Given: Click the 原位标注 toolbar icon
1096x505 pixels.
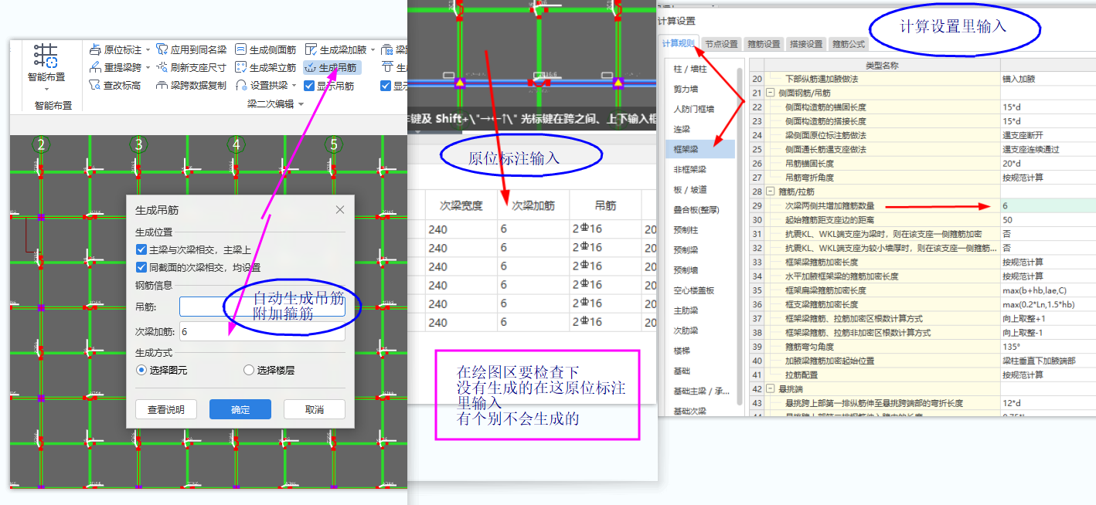Looking at the screenshot, I should [x=95, y=49].
